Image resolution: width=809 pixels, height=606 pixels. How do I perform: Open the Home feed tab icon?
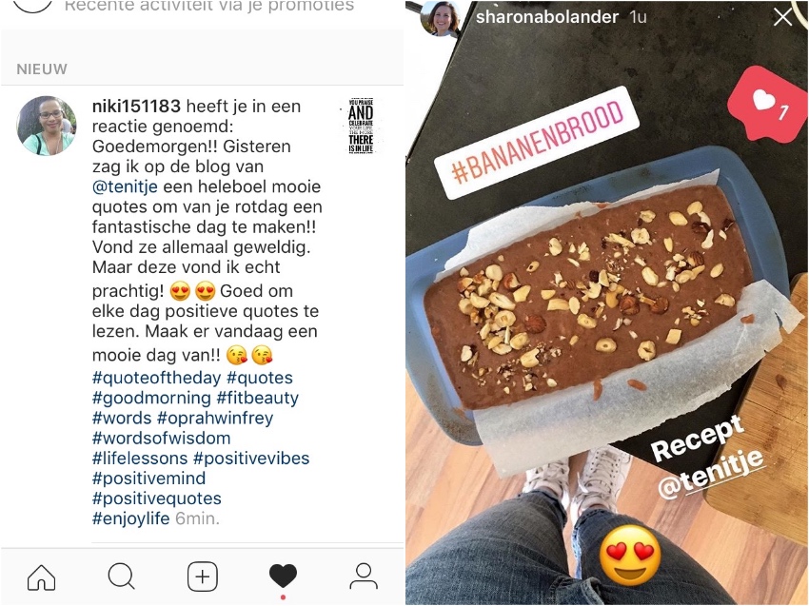tap(41, 577)
